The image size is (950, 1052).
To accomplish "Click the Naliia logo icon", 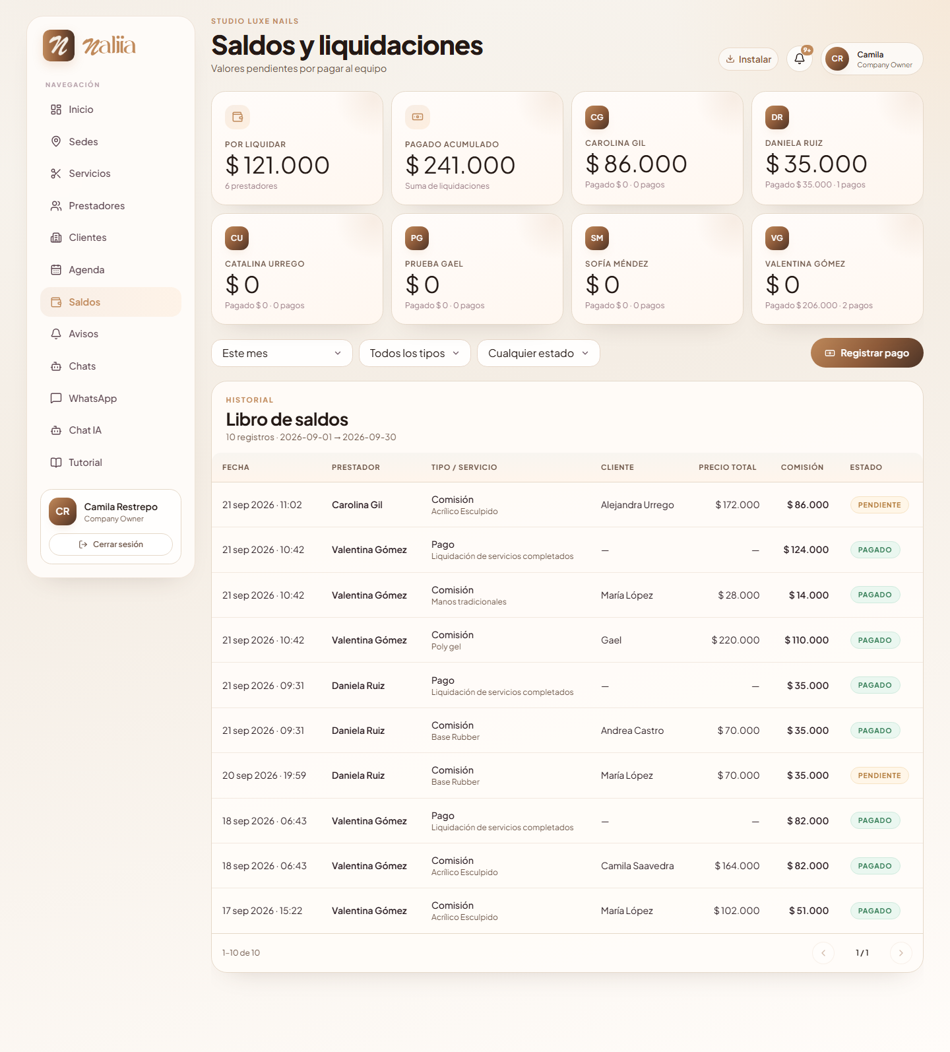I will [59, 46].
